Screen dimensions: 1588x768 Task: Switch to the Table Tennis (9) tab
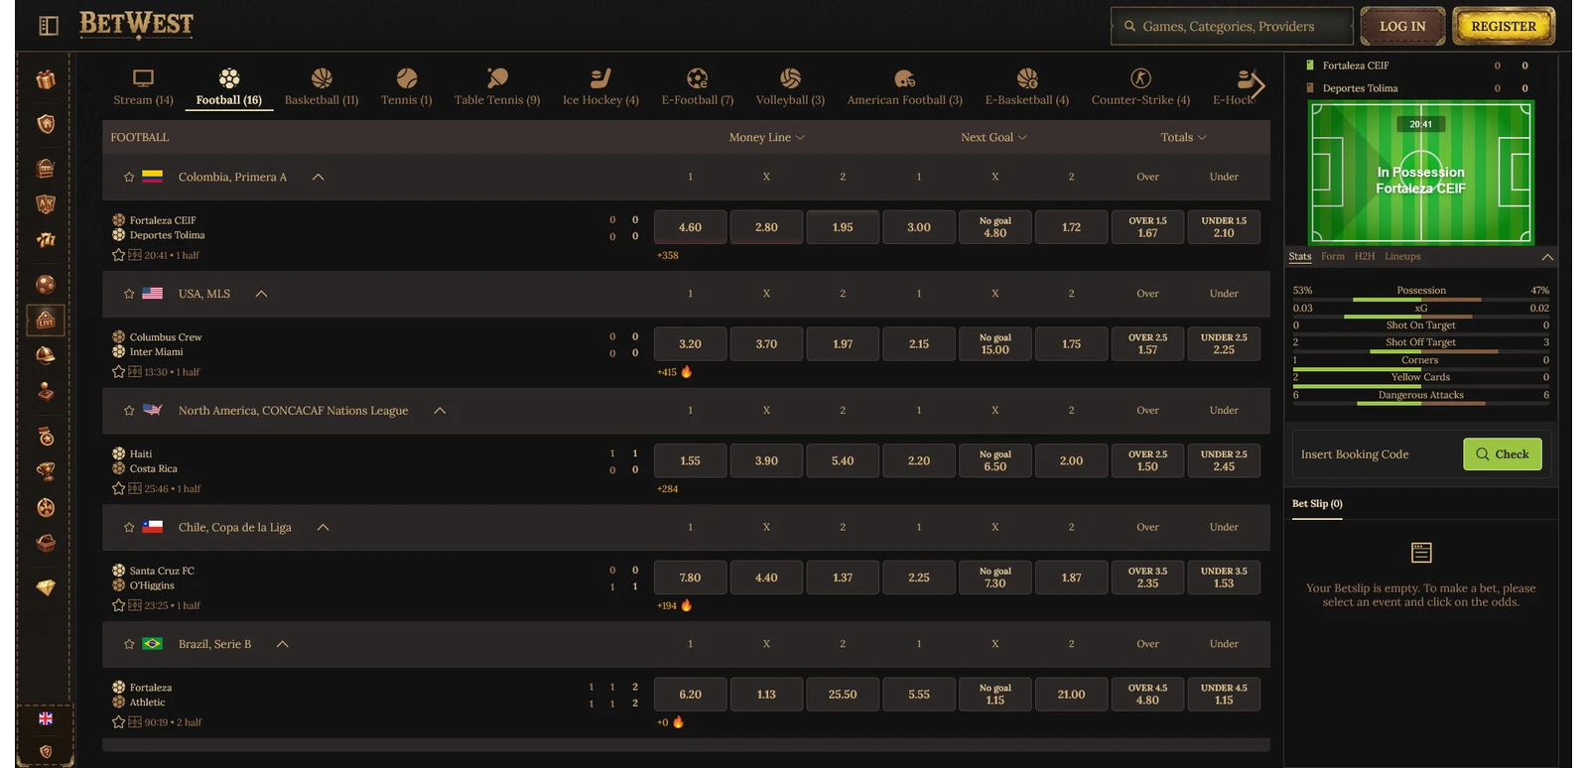tap(497, 87)
